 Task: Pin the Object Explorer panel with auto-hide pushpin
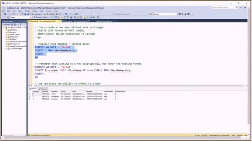(x=23, y=21)
